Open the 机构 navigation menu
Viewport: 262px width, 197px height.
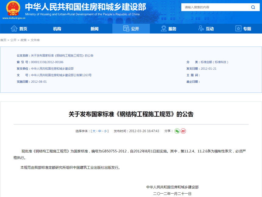coord(57,29)
